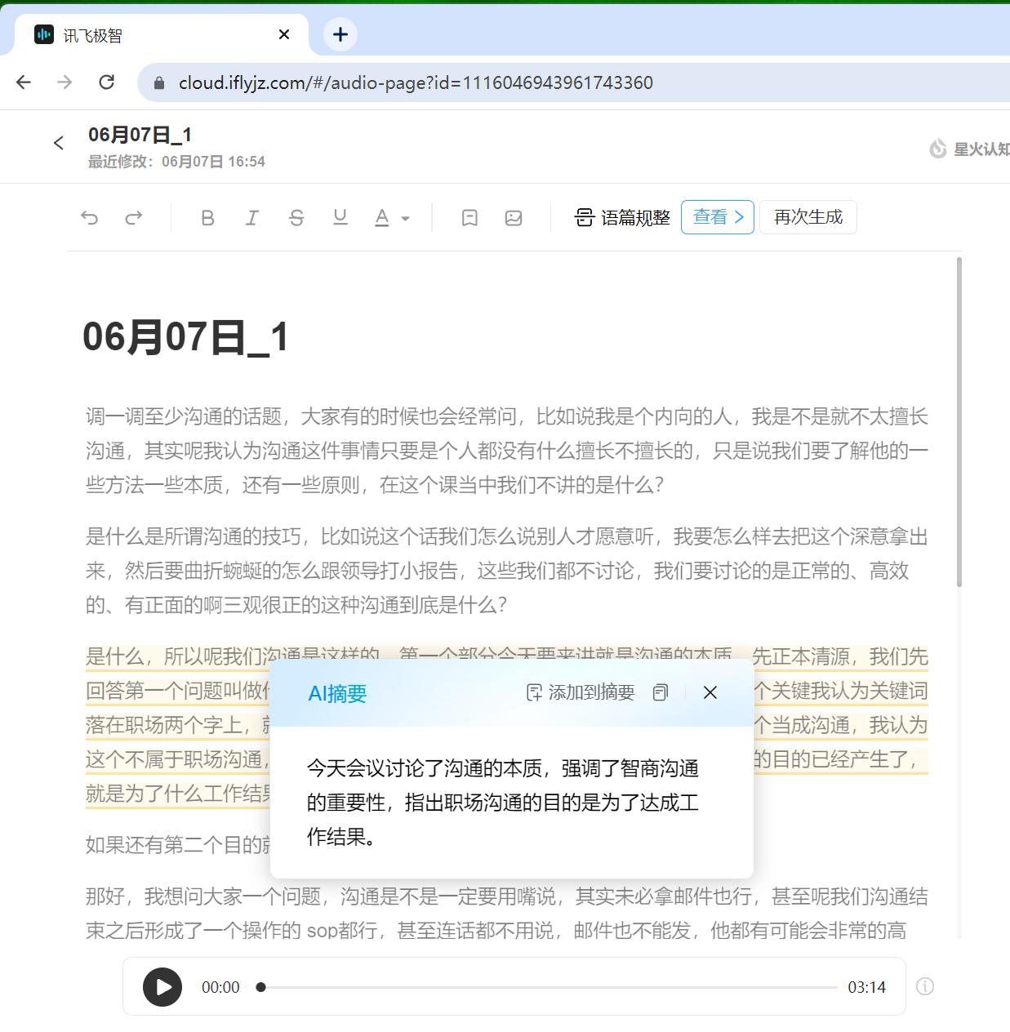Image resolution: width=1010 pixels, height=1032 pixels.
Task: Open the 查看 view panel
Action: tap(716, 216)
